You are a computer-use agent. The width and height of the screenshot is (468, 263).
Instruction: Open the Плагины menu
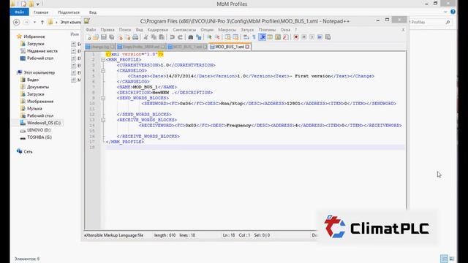tap(267, 30)
